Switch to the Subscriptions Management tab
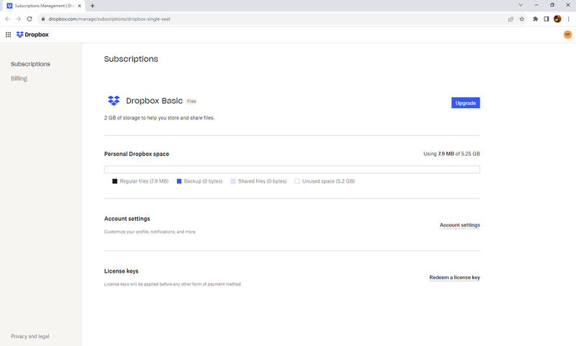Screen dimensions: 576x346 [x=43, y=5]
